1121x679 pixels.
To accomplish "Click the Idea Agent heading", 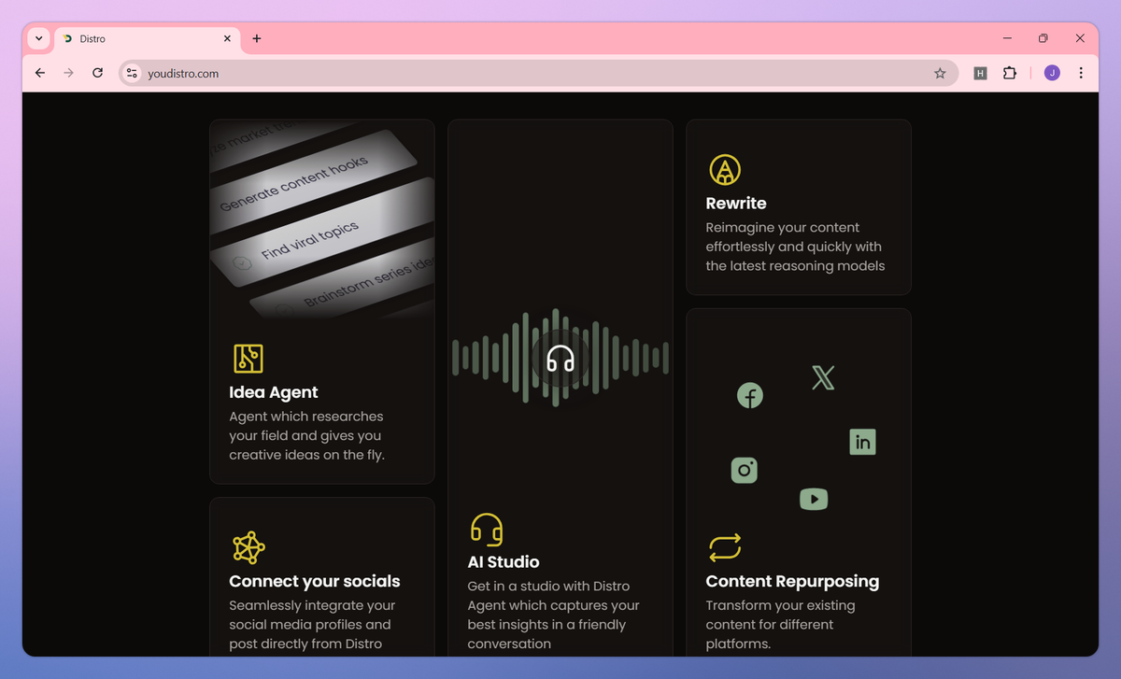I will pyautogui.click(x=274, y=392).
